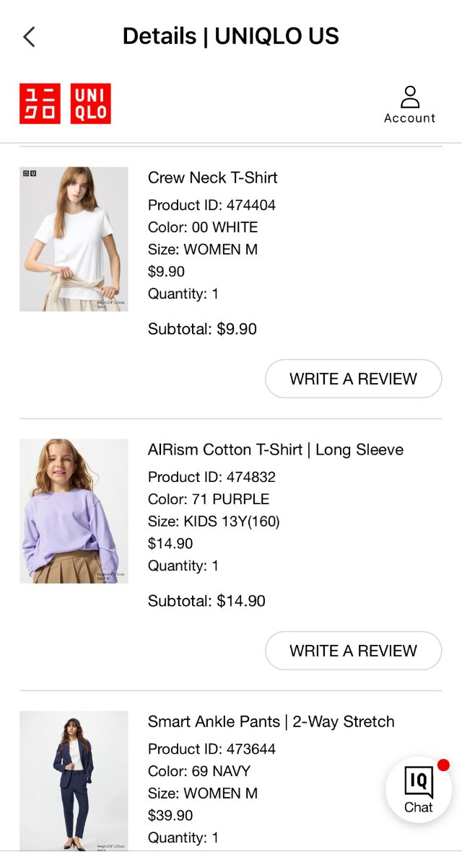Open the Smart Ankle Pants 2-Way Stretch title
462x857 pixels.
pyautogui.click(x=271, y=721)
